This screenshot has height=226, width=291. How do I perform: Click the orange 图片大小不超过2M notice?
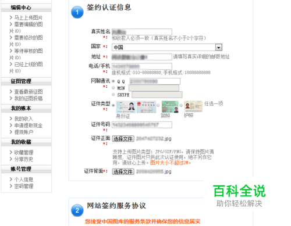point(171,163)
